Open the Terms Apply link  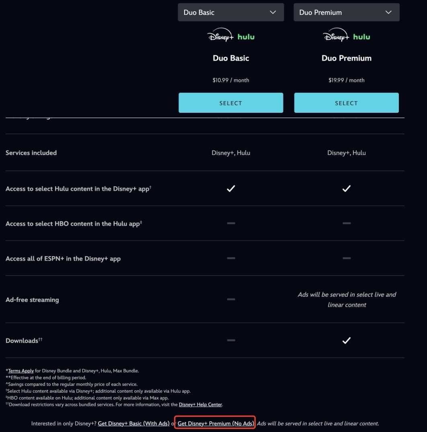[21, 371]
